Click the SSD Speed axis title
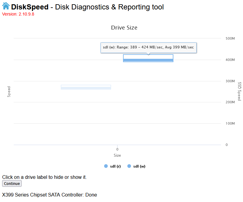The width and height of the screenshot is (243, 202). coord(239,91)
